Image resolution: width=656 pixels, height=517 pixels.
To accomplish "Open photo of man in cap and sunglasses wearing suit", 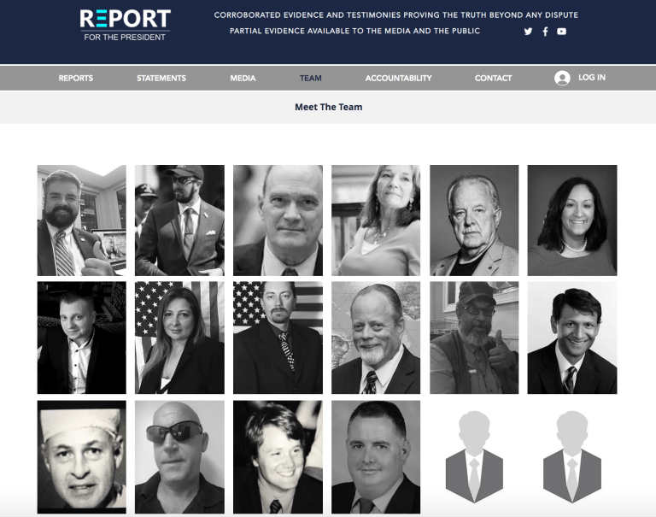I will coord(179,220).
